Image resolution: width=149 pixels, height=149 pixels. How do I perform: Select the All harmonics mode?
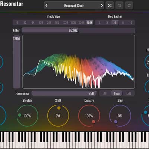[105, 93]
